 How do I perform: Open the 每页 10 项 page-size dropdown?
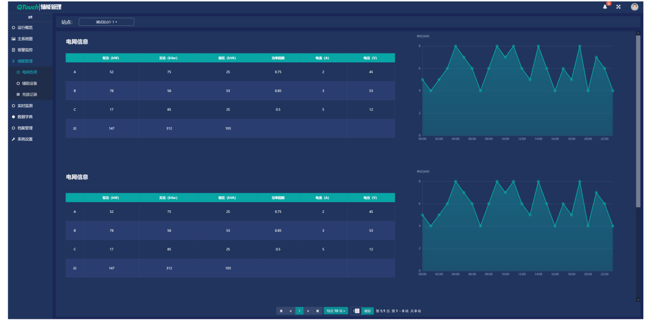click(x=335, y=311)
